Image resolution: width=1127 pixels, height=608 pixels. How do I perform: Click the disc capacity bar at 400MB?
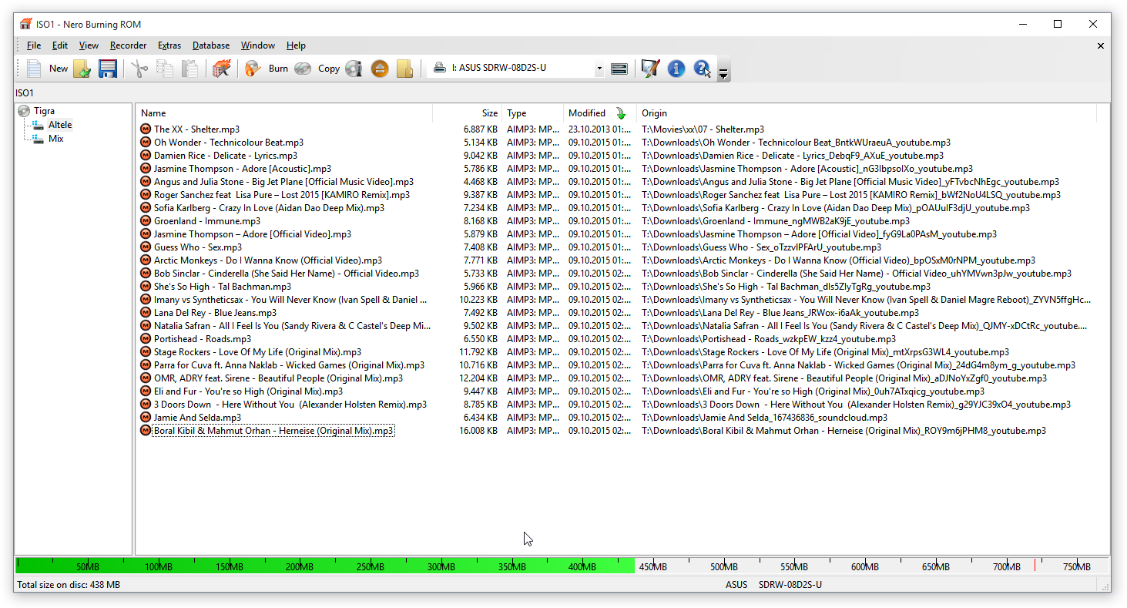click(x=582, y=566)
